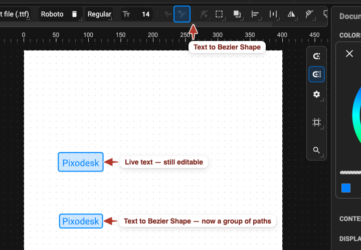This screenshot has height=250, width=361.
Task: Edit the font size value 14
Action: pyautogui.click(x=145, y=14)
